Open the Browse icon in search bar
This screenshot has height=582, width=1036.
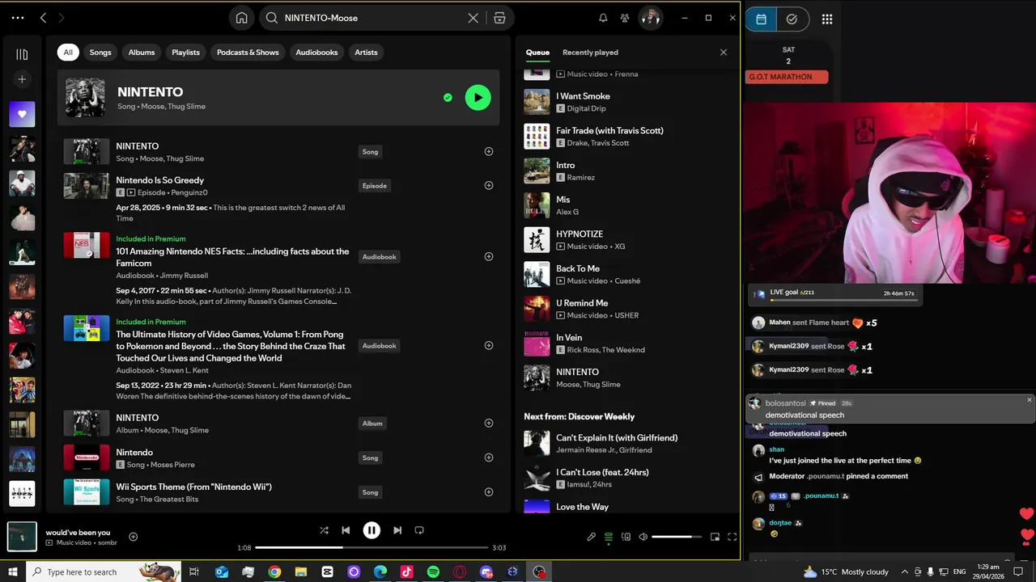(x=499, y=18)
